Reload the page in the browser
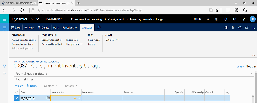 point(22,10)
